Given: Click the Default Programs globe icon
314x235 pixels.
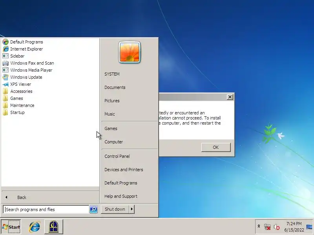Looking at the screenshot, I should [x=5, y=42].
